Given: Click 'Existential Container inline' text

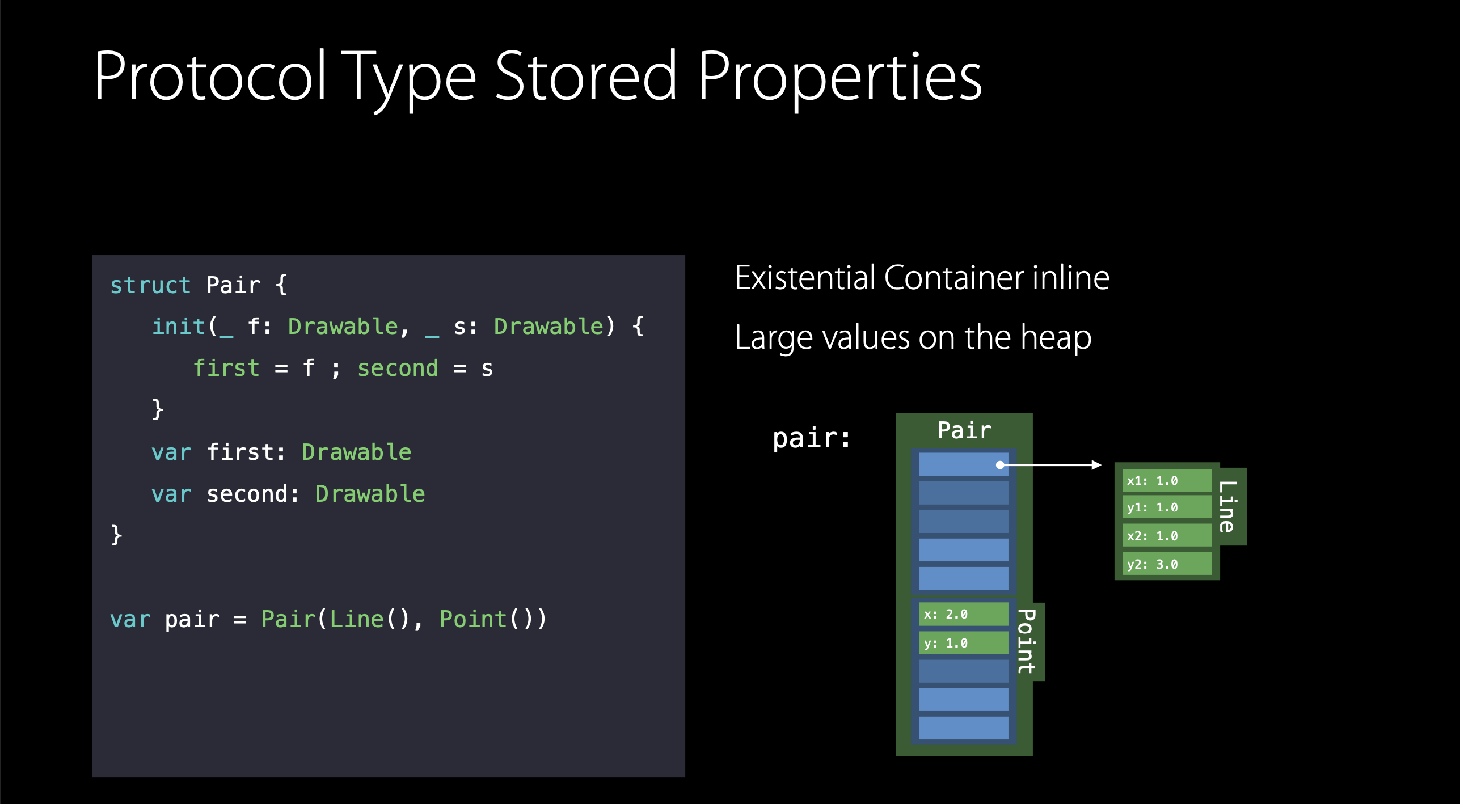Looking at the screenshot, I should click(922, 278).
